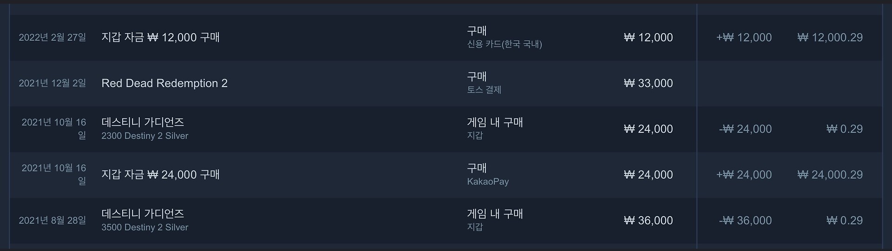
Task: Open the 2300 Destiny 2 Silver transaction
Action: click(145, 136)
